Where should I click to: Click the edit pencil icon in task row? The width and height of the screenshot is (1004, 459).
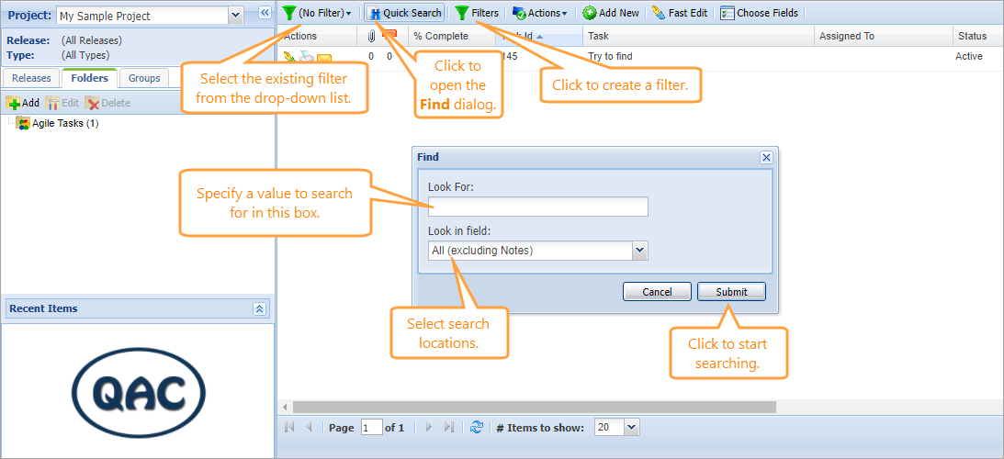(x=290, y=57)
